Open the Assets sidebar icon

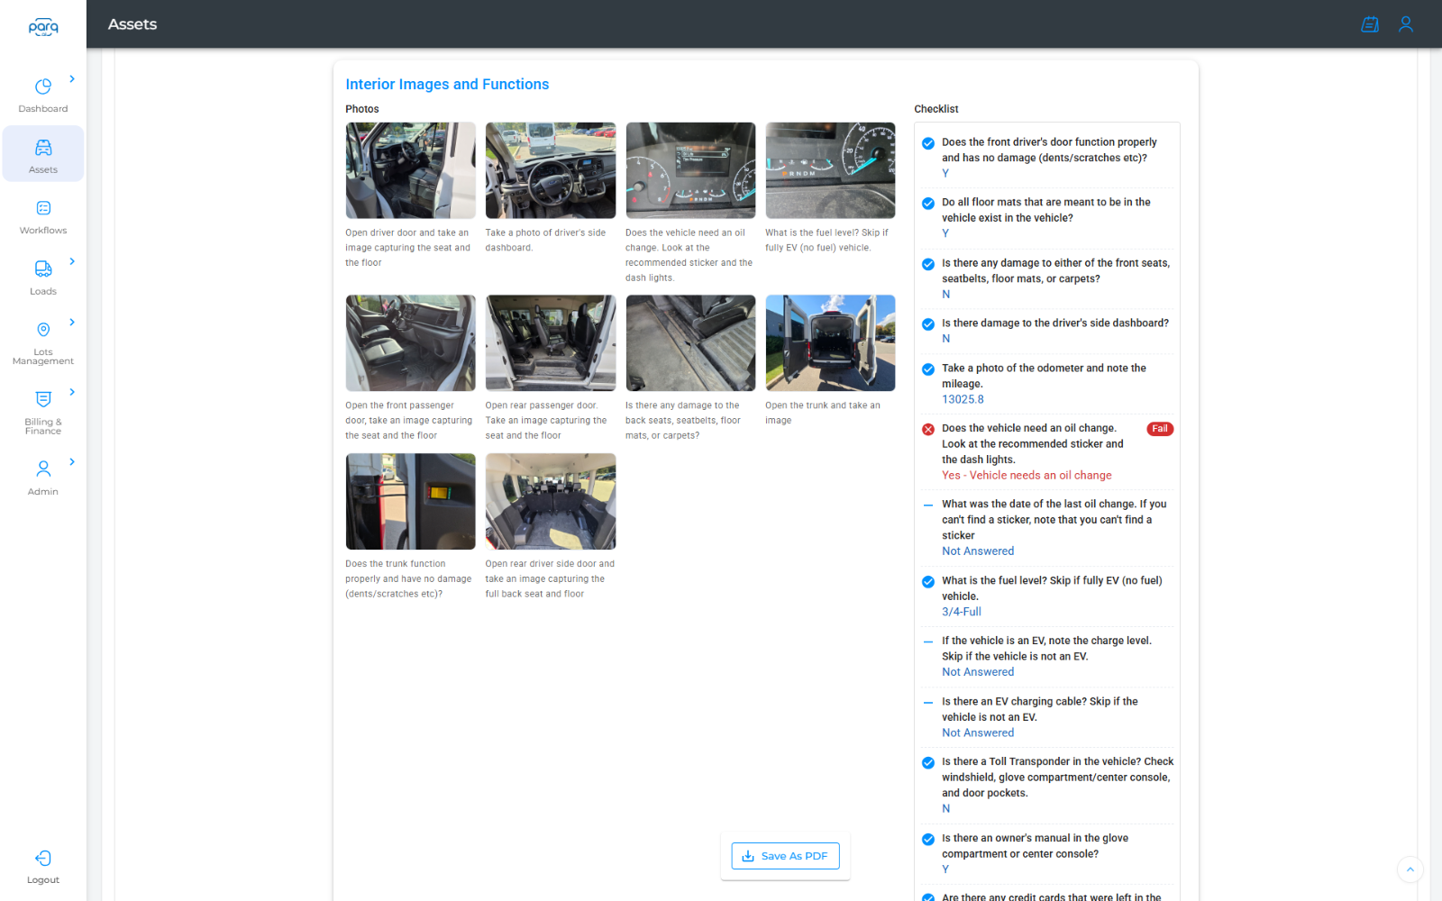pos(43,148)
